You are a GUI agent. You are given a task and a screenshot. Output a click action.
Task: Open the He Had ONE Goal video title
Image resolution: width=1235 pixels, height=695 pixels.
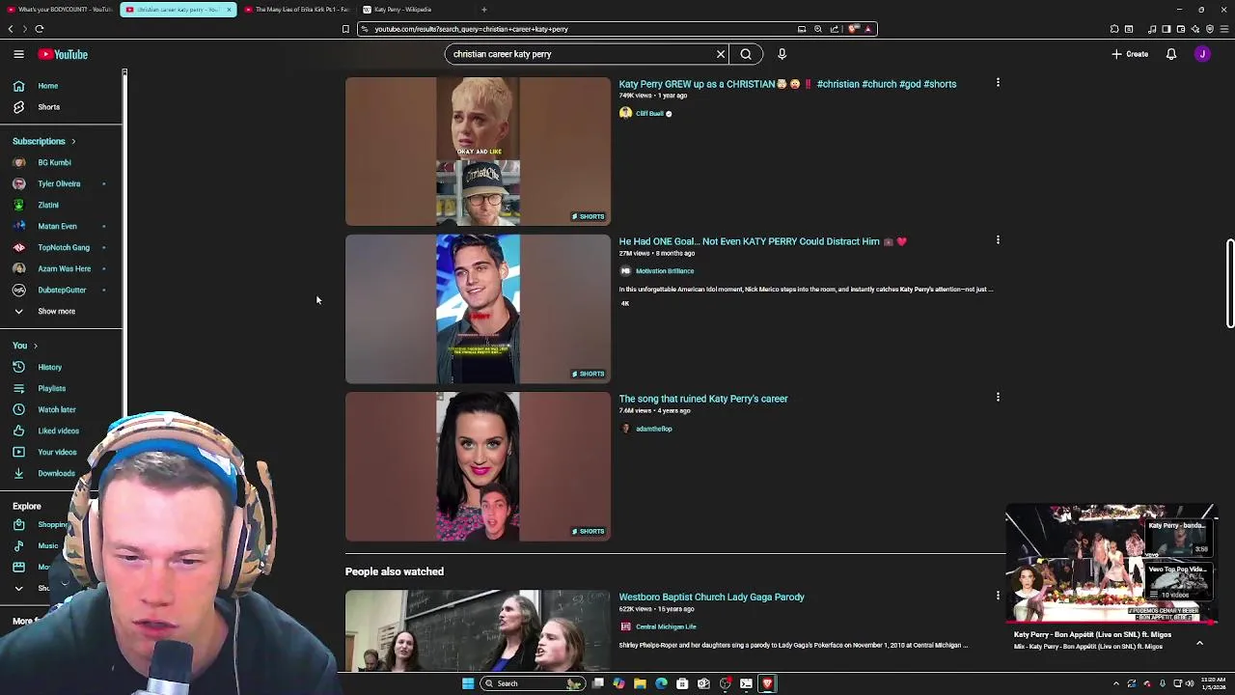click(x=762, y=241)
